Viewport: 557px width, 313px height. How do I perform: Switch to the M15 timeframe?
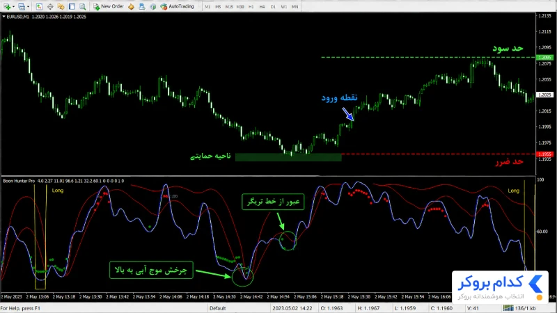pos(229,7)
